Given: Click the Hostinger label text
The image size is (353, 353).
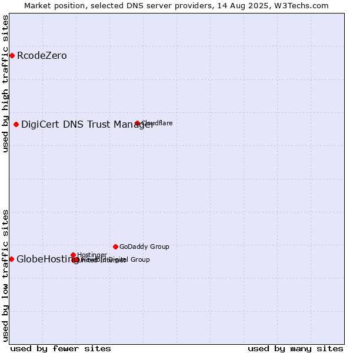Looking at the screenshot, I should pos(92,255).
